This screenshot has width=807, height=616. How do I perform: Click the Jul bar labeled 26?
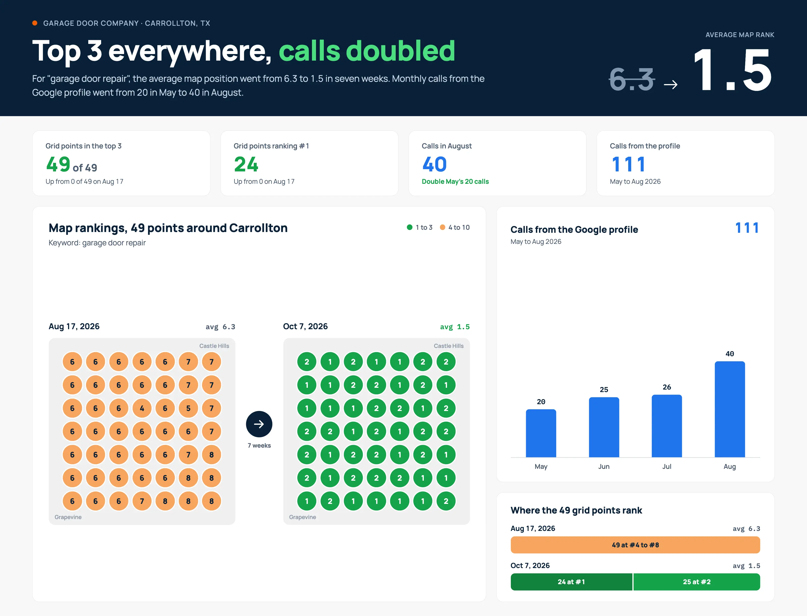[667, 426]
